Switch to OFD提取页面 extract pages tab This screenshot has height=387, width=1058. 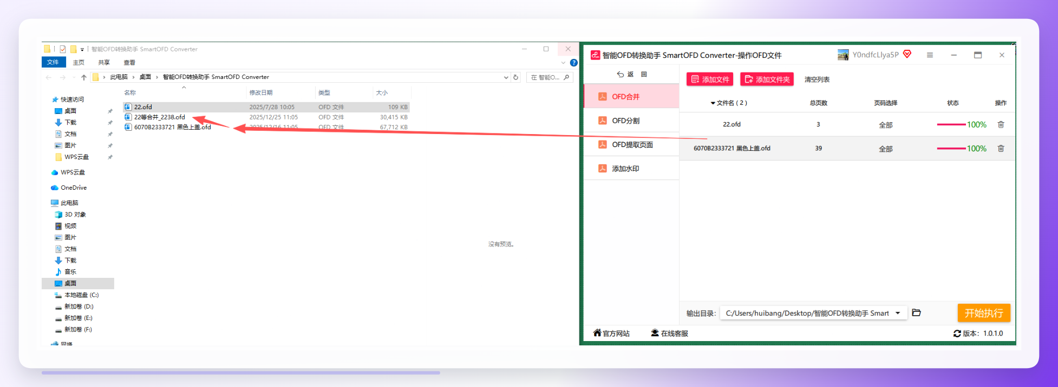click(631, 144)
